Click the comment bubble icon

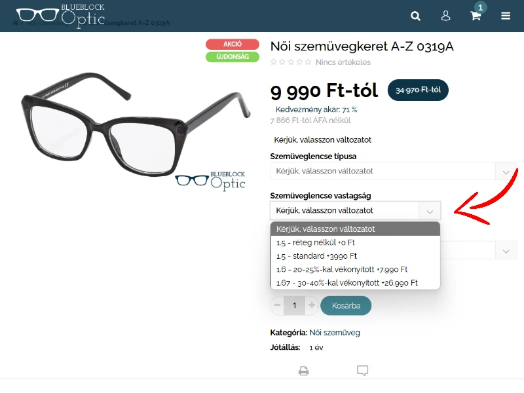[x=363, y=370]
